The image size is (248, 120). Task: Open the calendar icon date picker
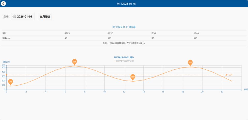pos(14,17)
